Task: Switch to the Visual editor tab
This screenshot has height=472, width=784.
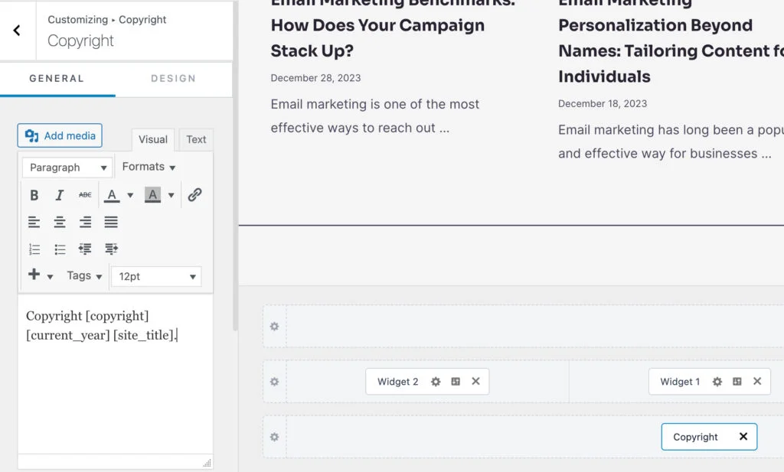Action: [x=153, y=140]
